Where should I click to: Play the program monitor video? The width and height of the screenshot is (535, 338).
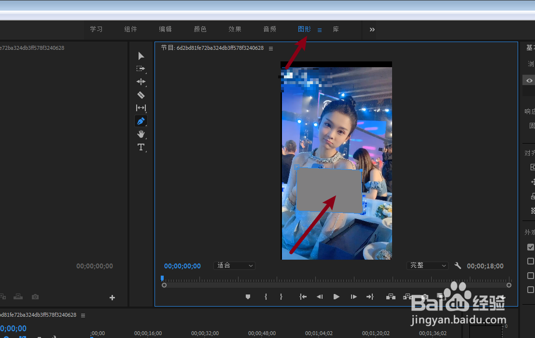point(336,296)
